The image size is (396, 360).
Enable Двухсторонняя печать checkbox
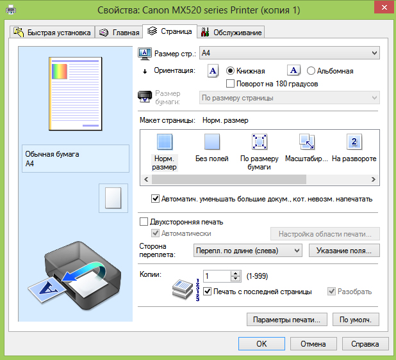144,222
